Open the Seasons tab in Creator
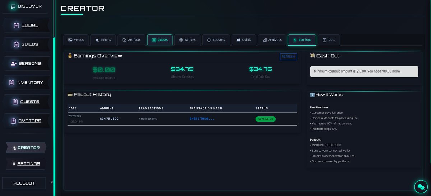The height and width of the screenshot is (196, 431). pos(216,40)
